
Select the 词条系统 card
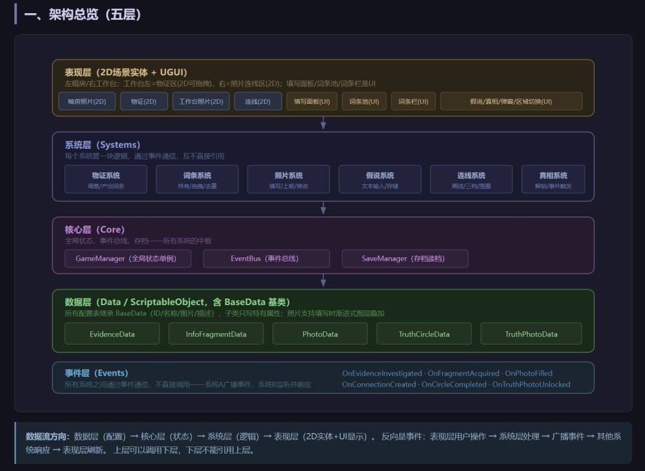(197, 179)
